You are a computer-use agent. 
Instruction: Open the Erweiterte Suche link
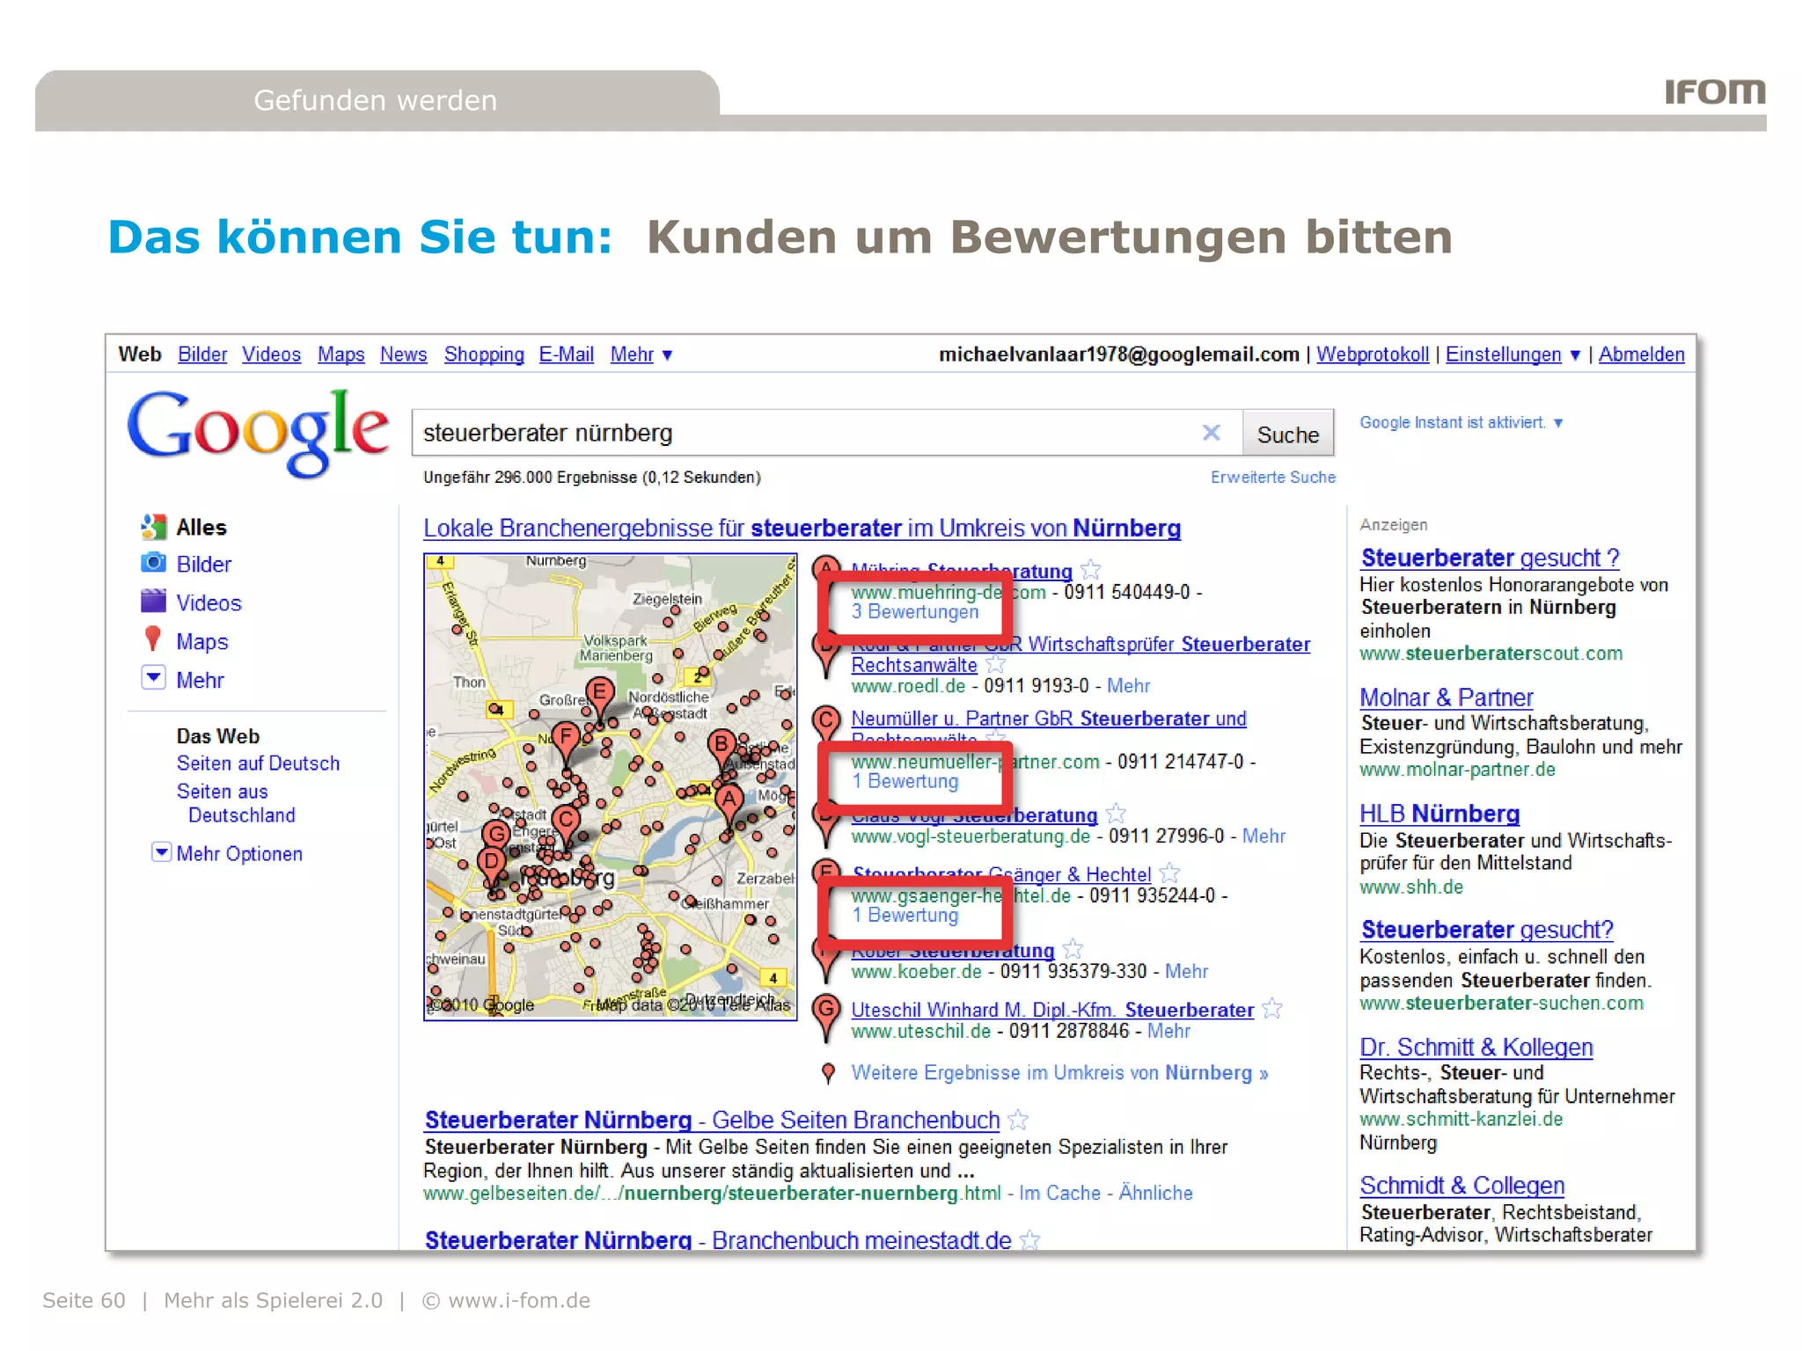point(1272,477)
